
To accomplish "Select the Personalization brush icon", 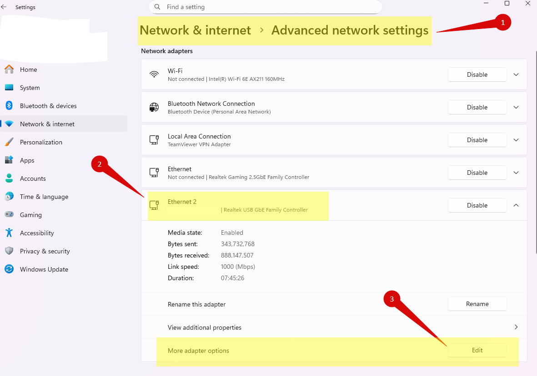I will point(9,142).
